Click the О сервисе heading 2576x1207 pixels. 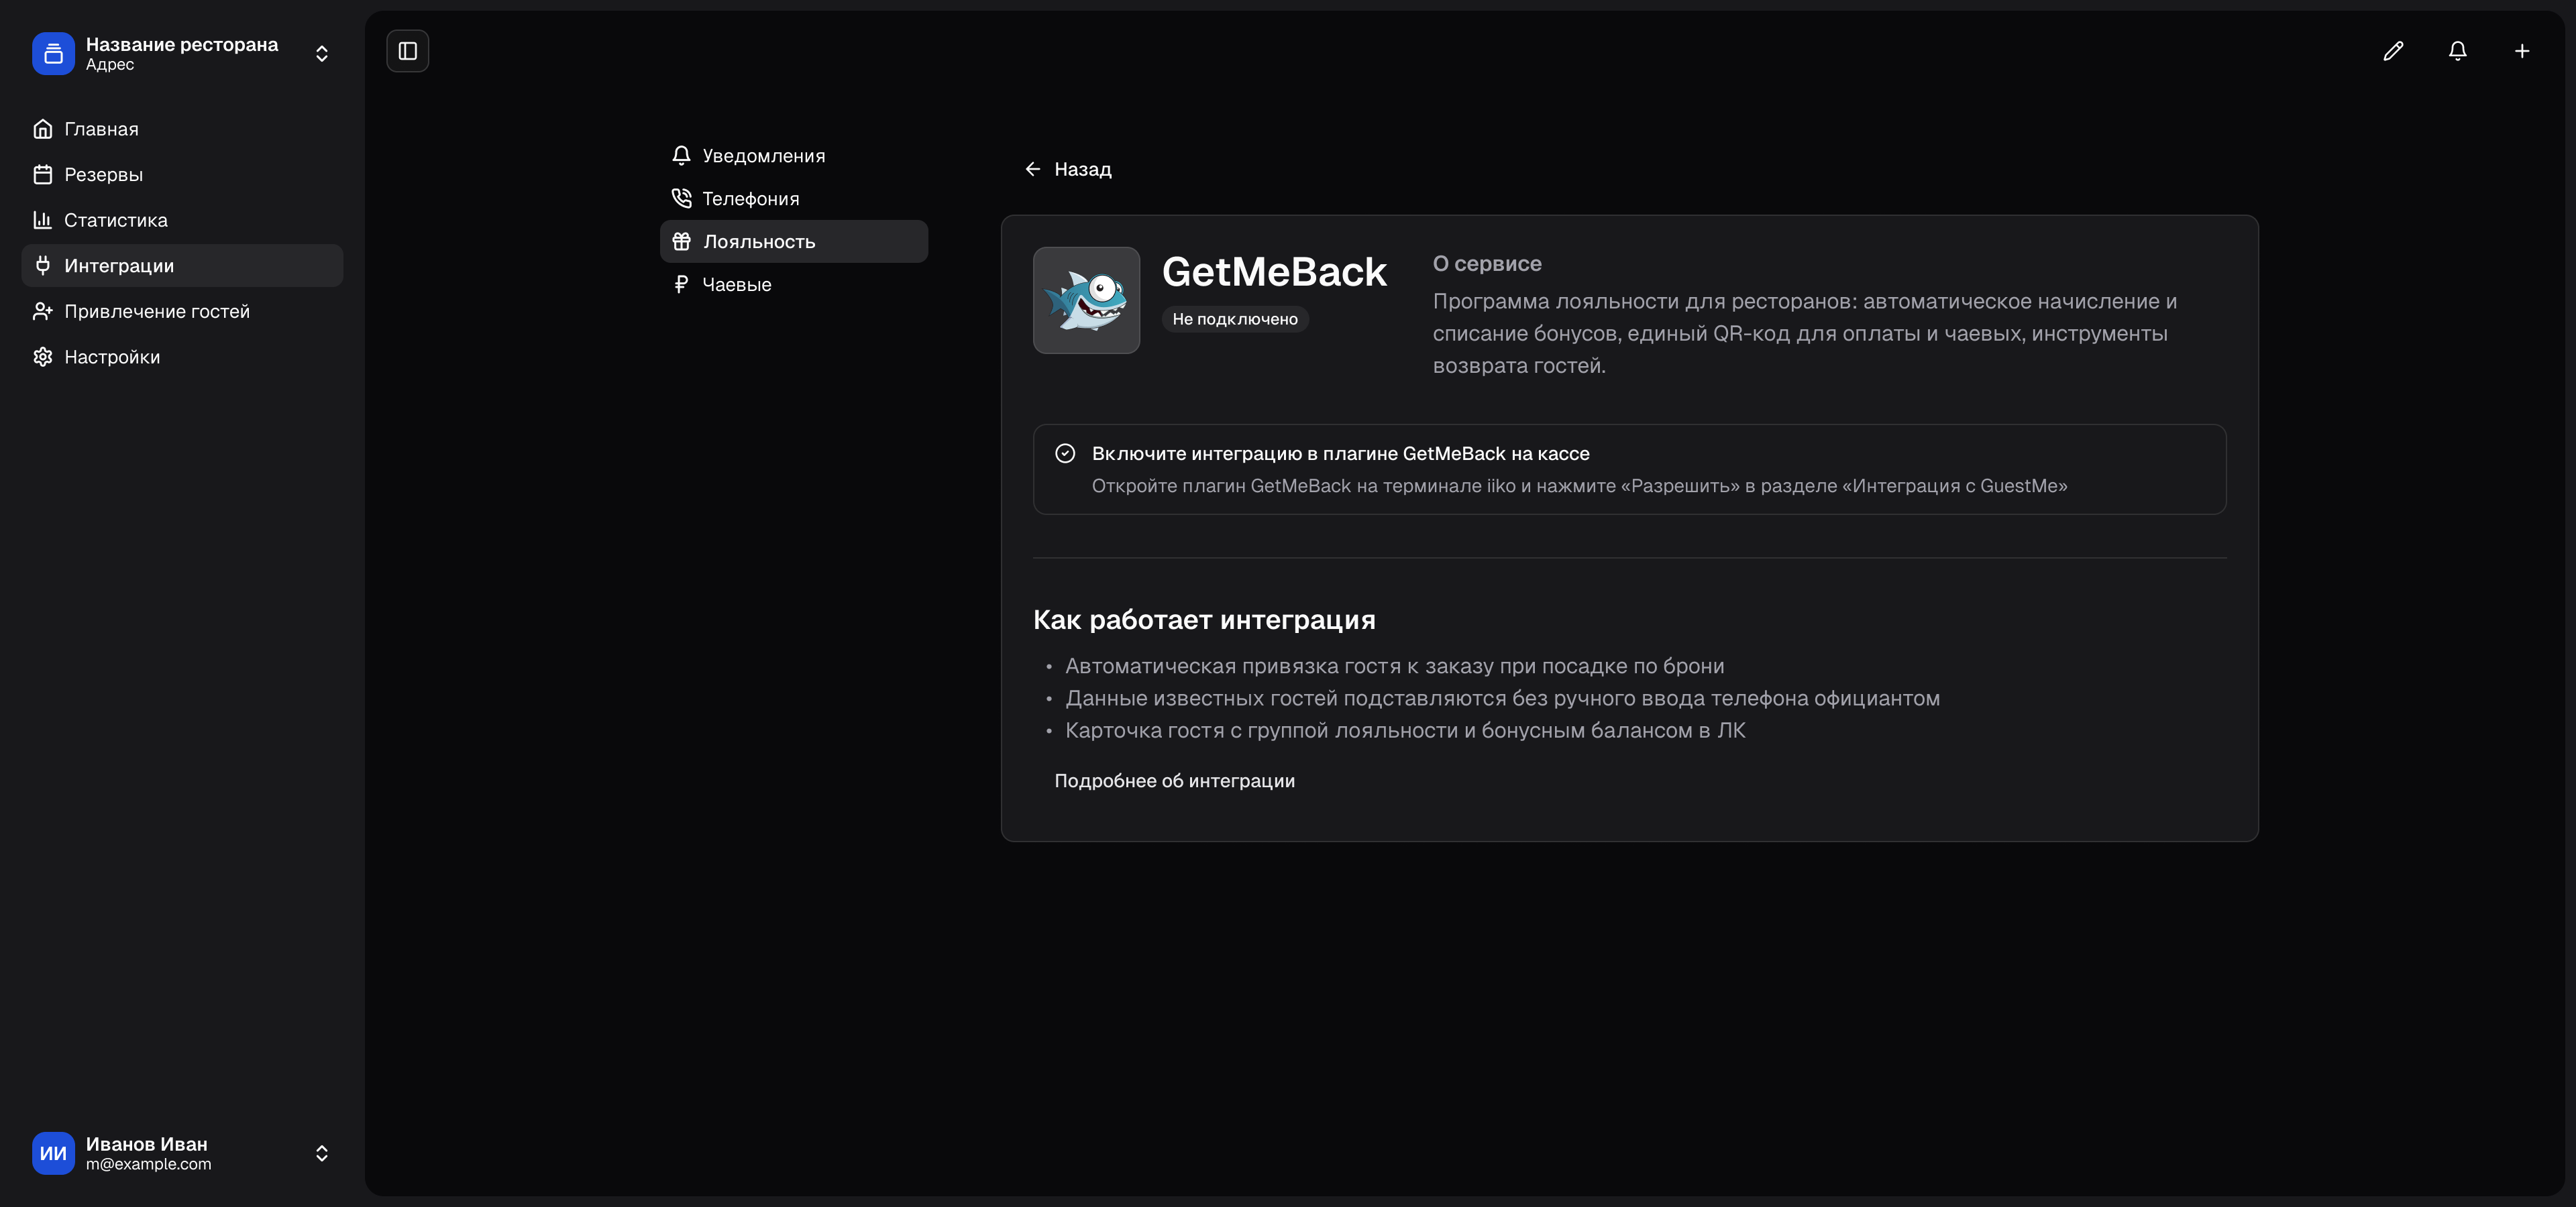tap(1487, 264)
